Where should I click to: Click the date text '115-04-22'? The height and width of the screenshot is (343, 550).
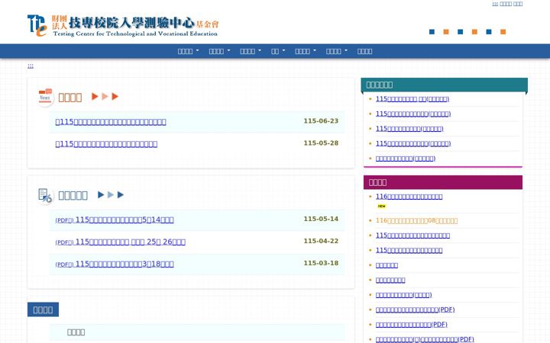[321, 241]
